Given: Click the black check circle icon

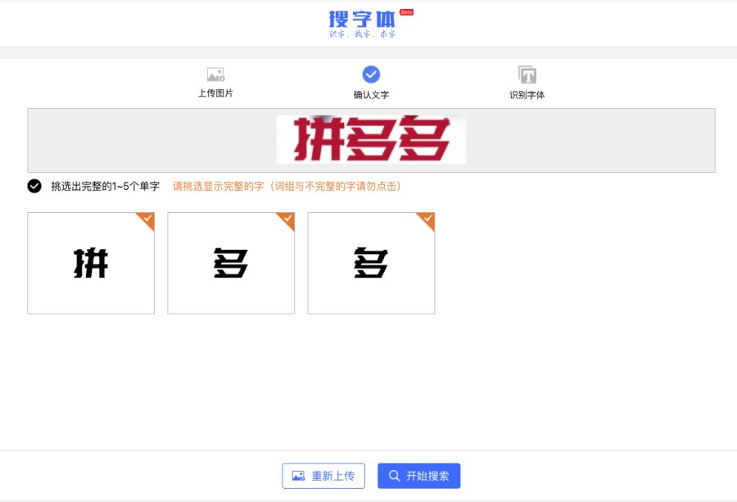Looking at the screenshot, I should coord(34,186).
